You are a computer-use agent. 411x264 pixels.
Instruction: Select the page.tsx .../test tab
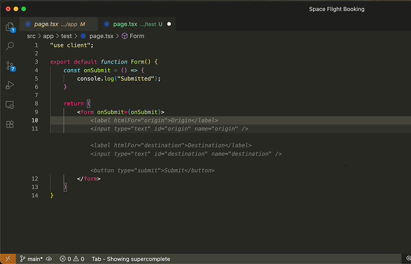coord(134,24)
